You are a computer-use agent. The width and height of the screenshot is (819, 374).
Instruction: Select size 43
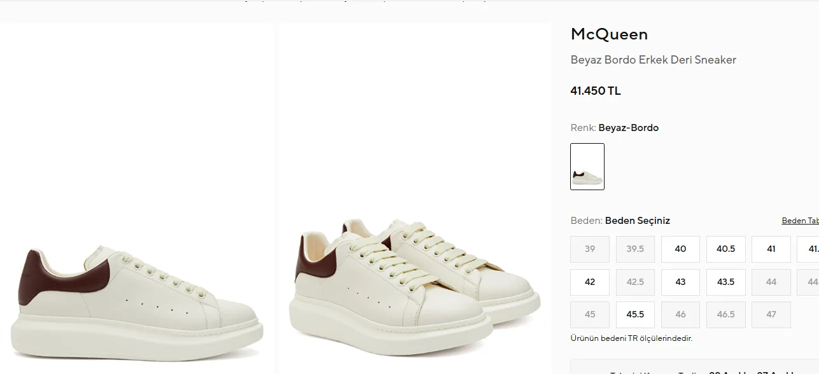pyautogui.click(x=680, y=282)
